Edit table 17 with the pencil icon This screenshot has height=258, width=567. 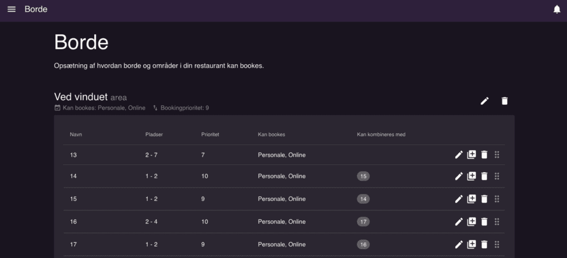pos(458,245)
